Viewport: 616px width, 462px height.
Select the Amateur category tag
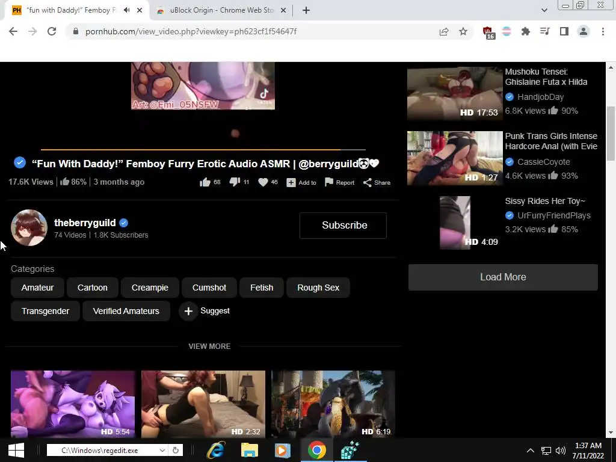point(37,288)
